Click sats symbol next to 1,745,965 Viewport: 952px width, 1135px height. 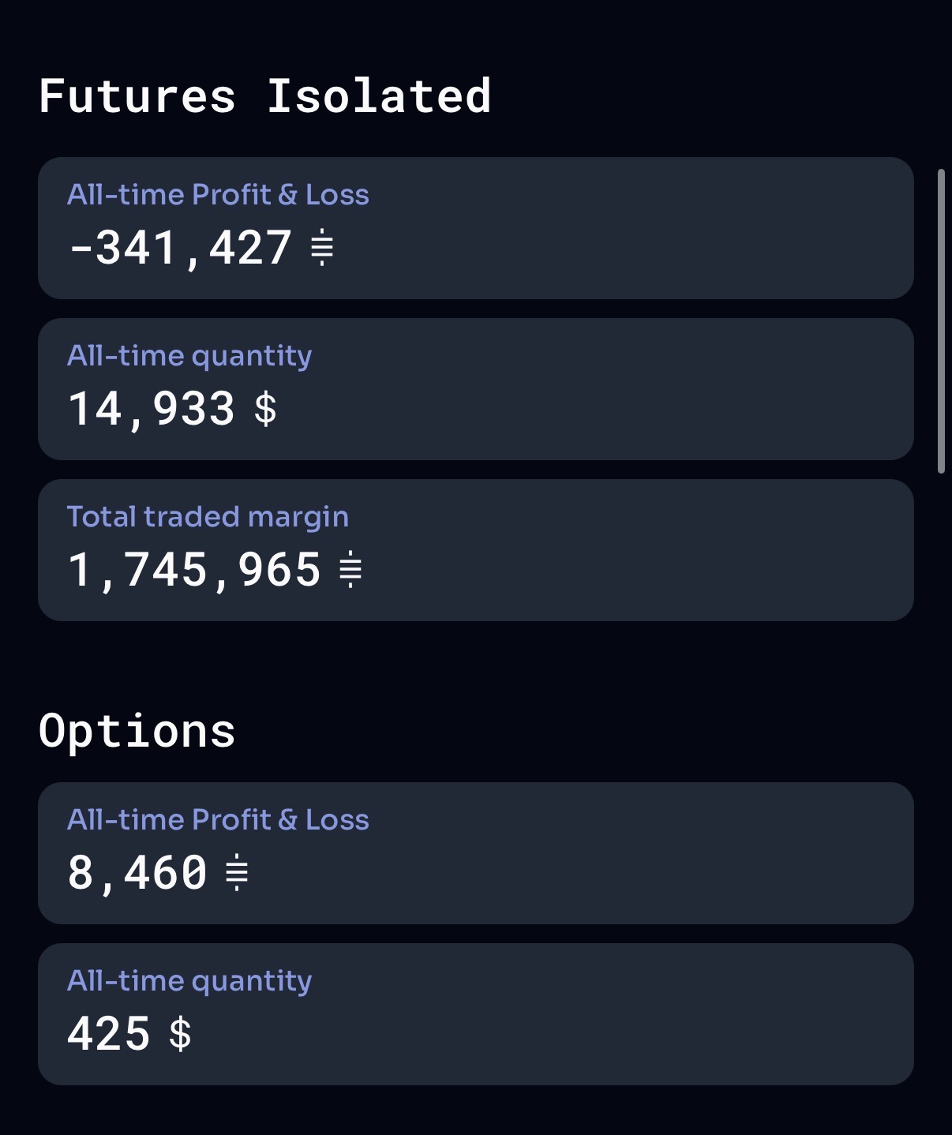click(350, 570)
